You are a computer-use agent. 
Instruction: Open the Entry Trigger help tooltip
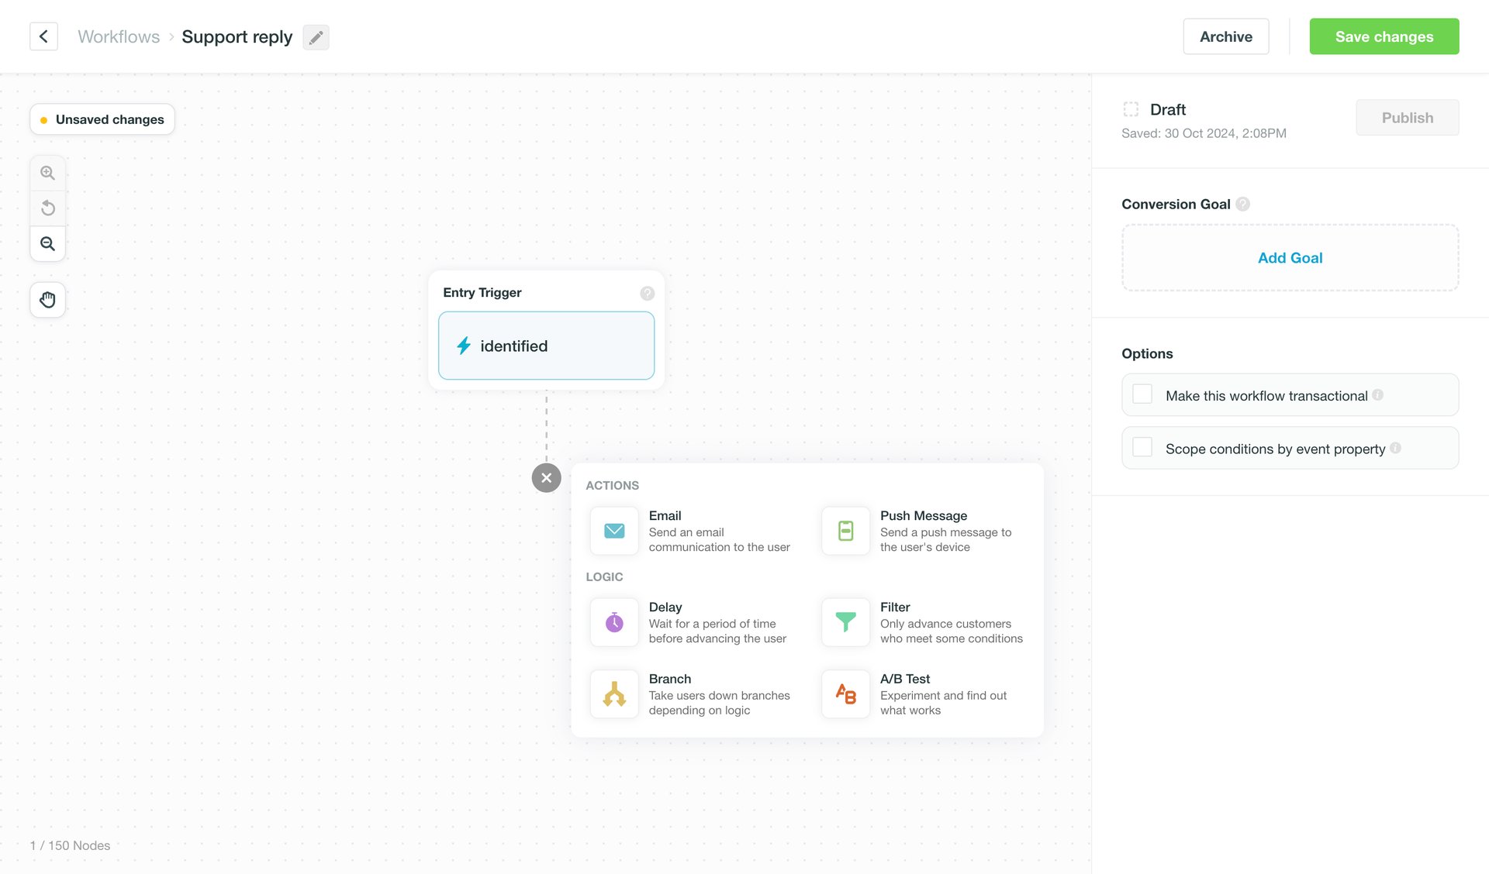[648, 293]
